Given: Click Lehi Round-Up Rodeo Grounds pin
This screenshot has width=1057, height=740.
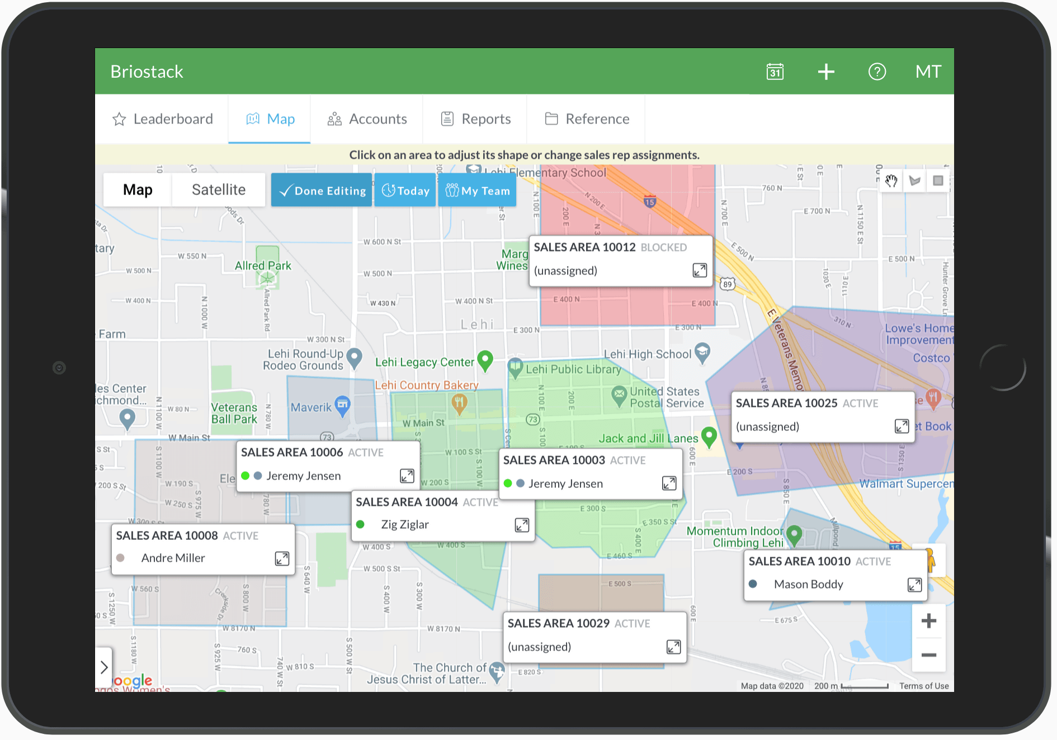Looking at the screenshot, I should coord(354,358).
